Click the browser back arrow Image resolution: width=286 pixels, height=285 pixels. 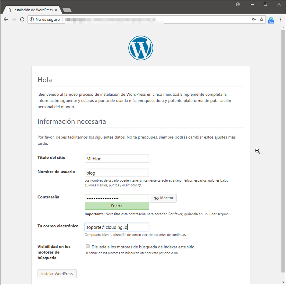coord(6,19)
